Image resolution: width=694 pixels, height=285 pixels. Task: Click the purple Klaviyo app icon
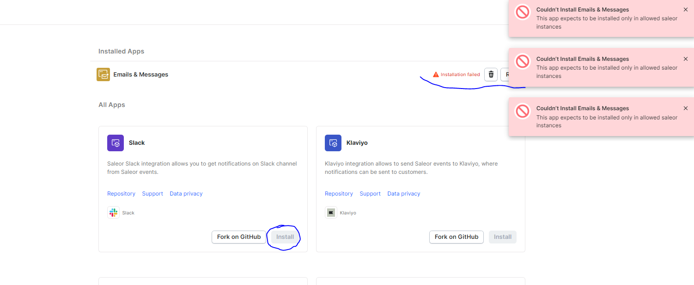click(333, 143)
